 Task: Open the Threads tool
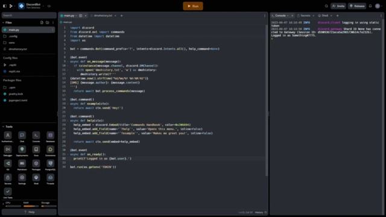pyautogui.click(x=50, y=179)
